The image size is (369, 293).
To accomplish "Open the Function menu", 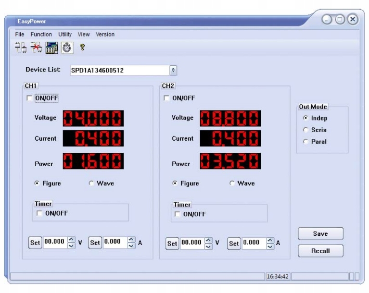I will (41, 34).
